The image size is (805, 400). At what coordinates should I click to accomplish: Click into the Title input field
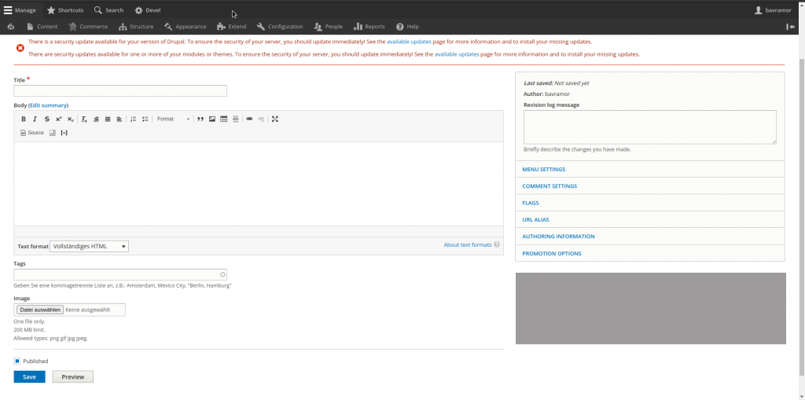pos(120,91)
